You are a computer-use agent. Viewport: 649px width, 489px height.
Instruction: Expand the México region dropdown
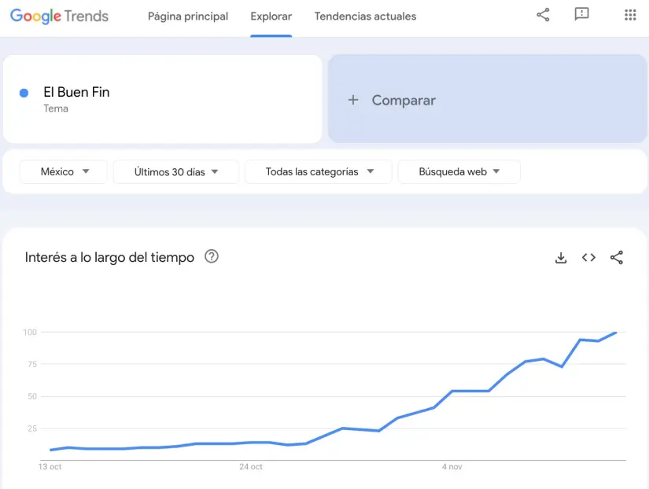(64, 171)
